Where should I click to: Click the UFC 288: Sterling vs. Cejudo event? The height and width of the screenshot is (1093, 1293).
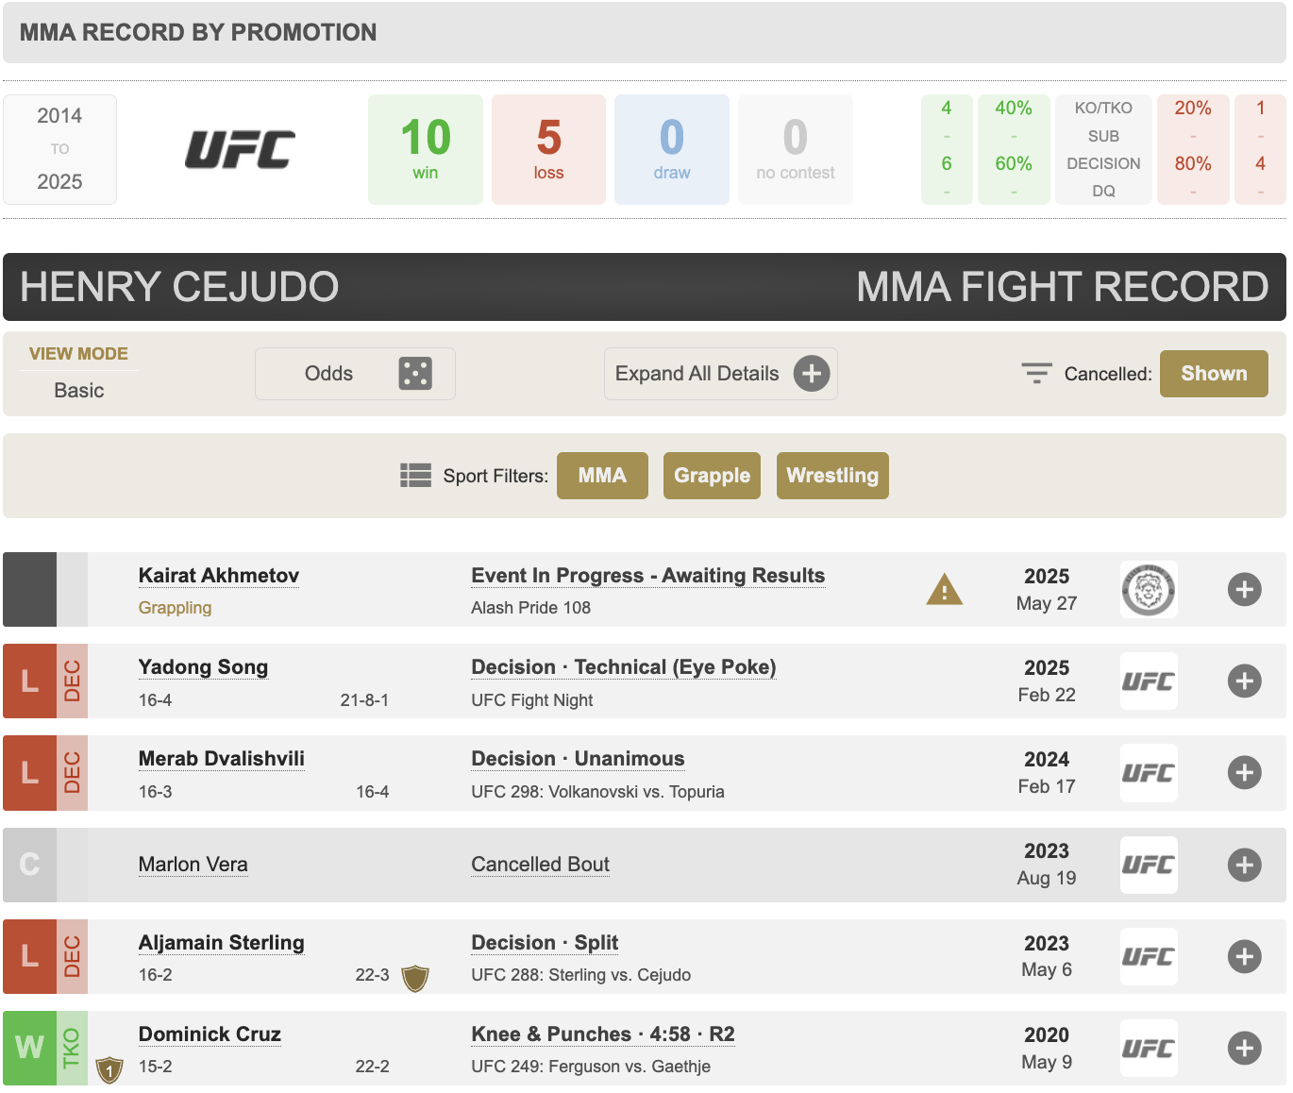point(580,975)
